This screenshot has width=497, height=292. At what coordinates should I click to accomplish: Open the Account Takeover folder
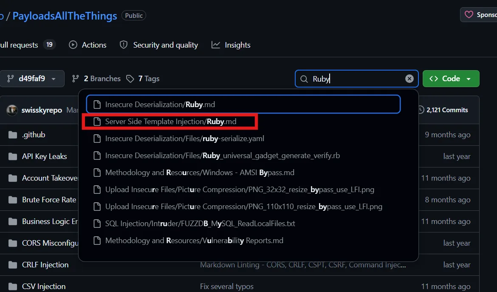point(50,178)
